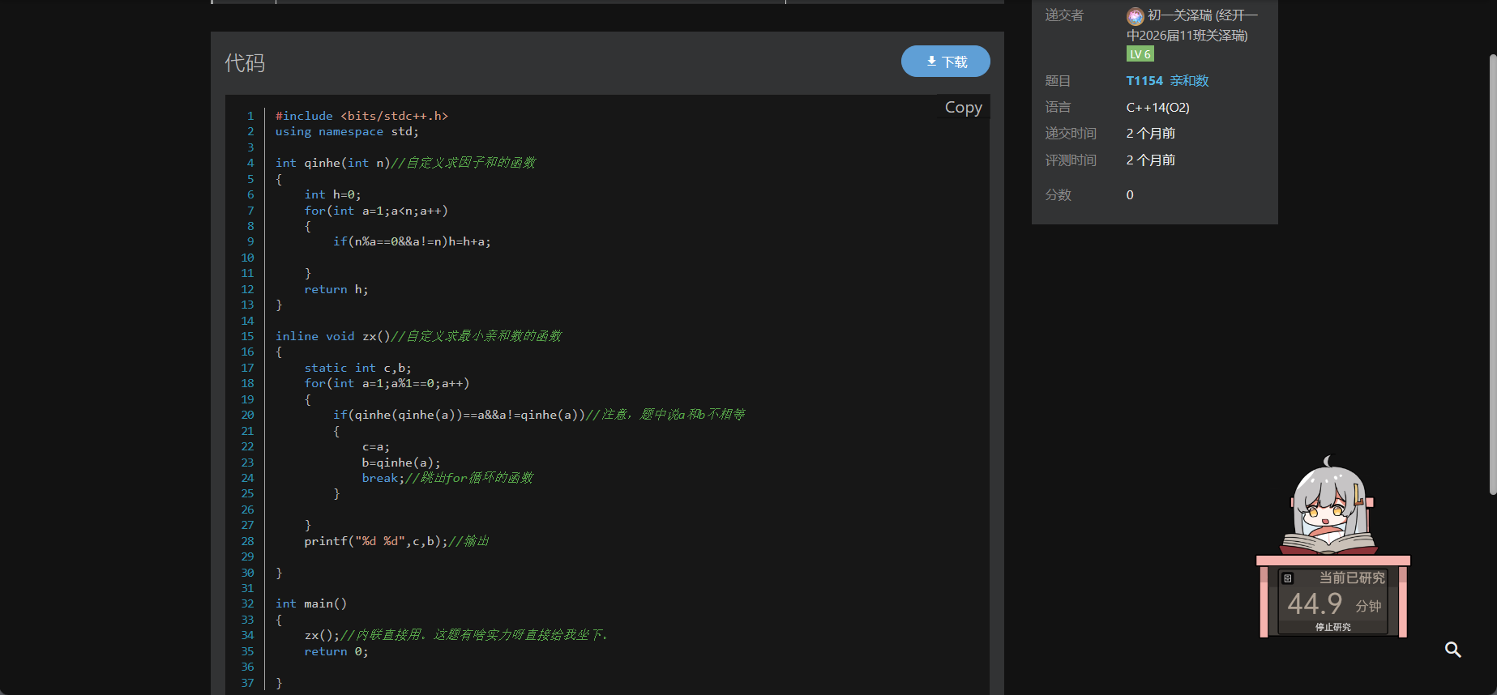Viewport: 1497px width, 695px height.
Task: Click the chibi girl reading mascot
Action: point(1329,506)
